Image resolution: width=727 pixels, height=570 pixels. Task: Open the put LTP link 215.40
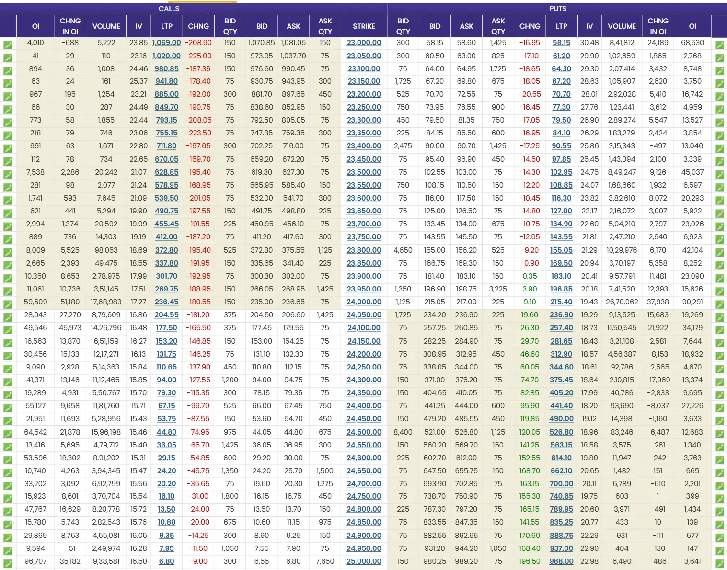coord(561,302)
